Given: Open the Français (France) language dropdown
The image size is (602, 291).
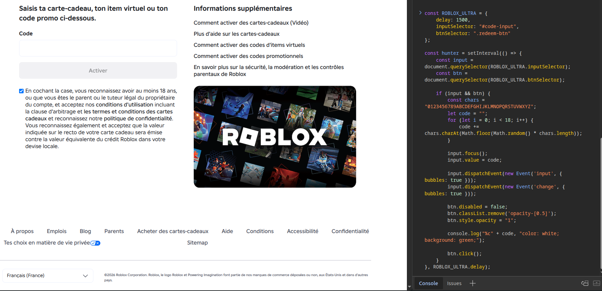Looking at the screenshot, I should [x=48, y=276].
